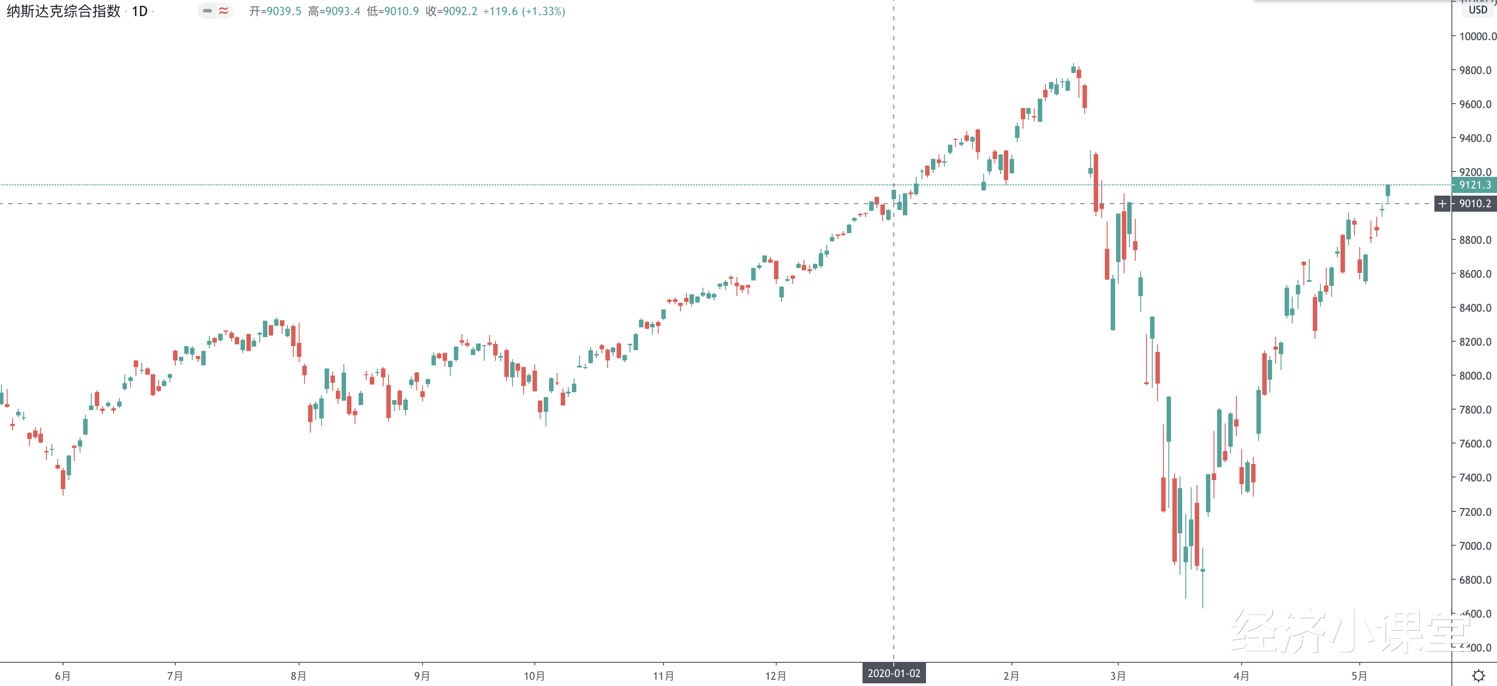Click the 2月 label on time axis
This screenshot has width=1497, height=686.
[x=1011, y=676]
